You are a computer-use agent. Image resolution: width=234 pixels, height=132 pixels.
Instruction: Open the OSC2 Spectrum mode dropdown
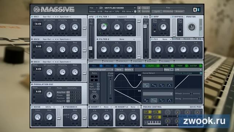65,39
